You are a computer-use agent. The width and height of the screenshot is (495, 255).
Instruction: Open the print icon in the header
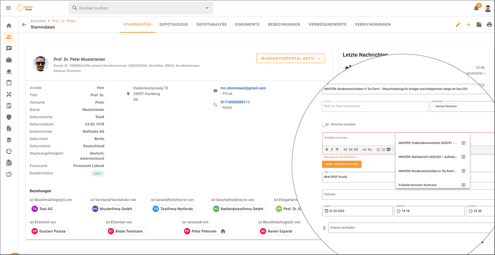pyautogui.click(x=489, y=24)
